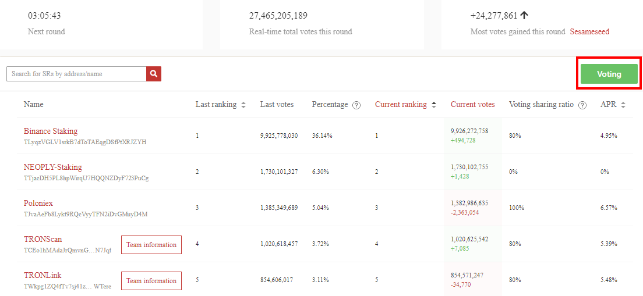Click the Last votes column header

pos(277,105)
